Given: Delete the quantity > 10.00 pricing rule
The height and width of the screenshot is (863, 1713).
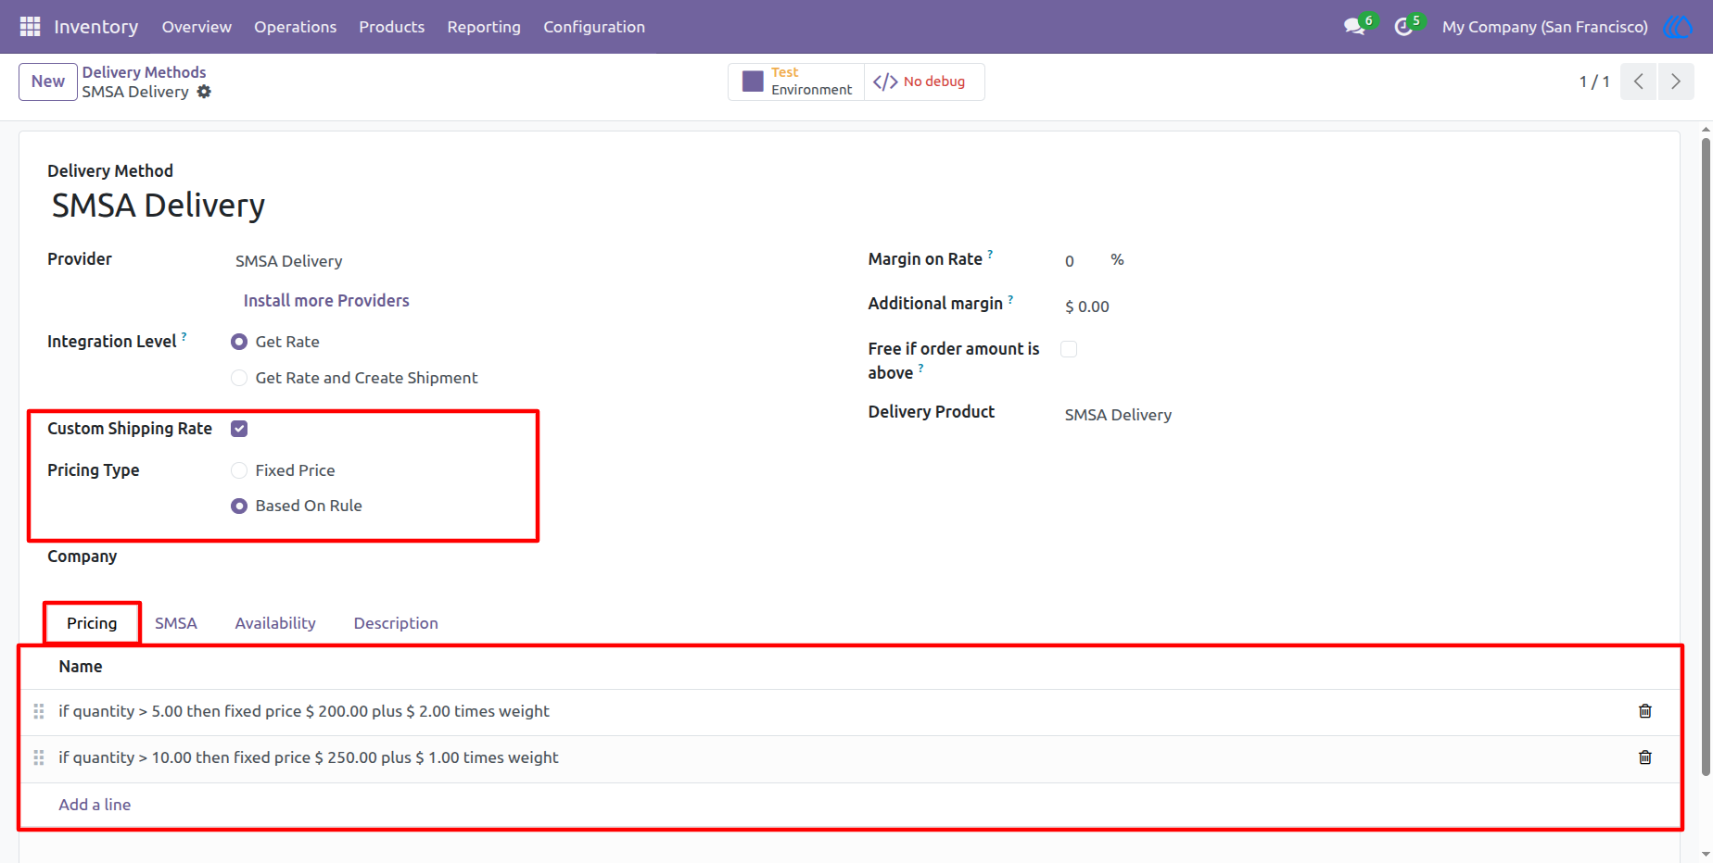Looking at the screenshot, I should pyautogui.click(x=1645, y=757).
